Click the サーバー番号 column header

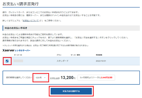coord(75,55)
